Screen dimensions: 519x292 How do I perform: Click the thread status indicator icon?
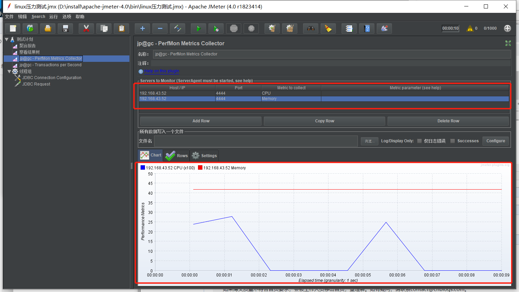click(x=508, y=28)
